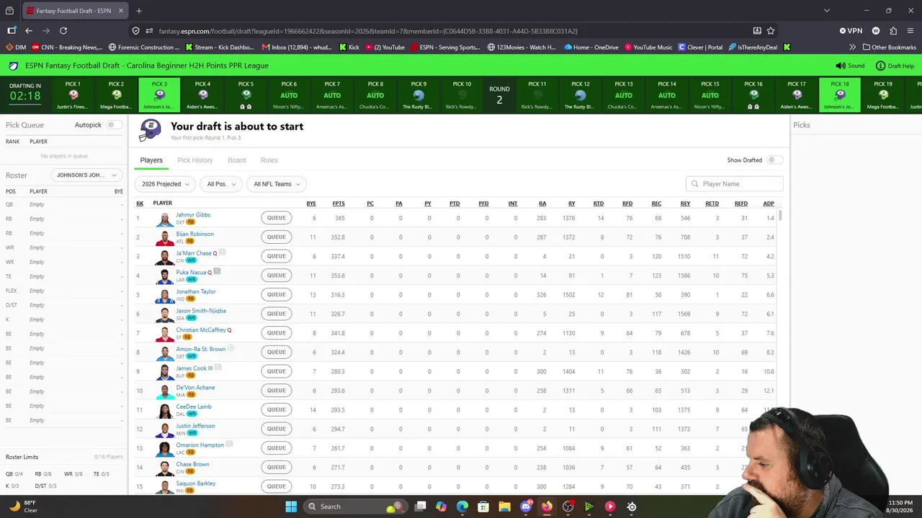Sort players by ADP column
The width and height of the screenshot is (922, 518).
(769, 204)
